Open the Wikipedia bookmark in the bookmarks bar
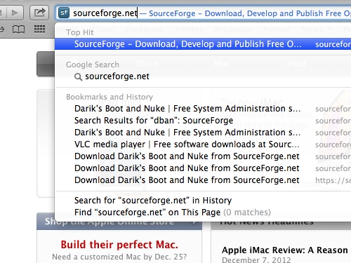The height and width of the screenshot is (263, 351). coord(232,29)
